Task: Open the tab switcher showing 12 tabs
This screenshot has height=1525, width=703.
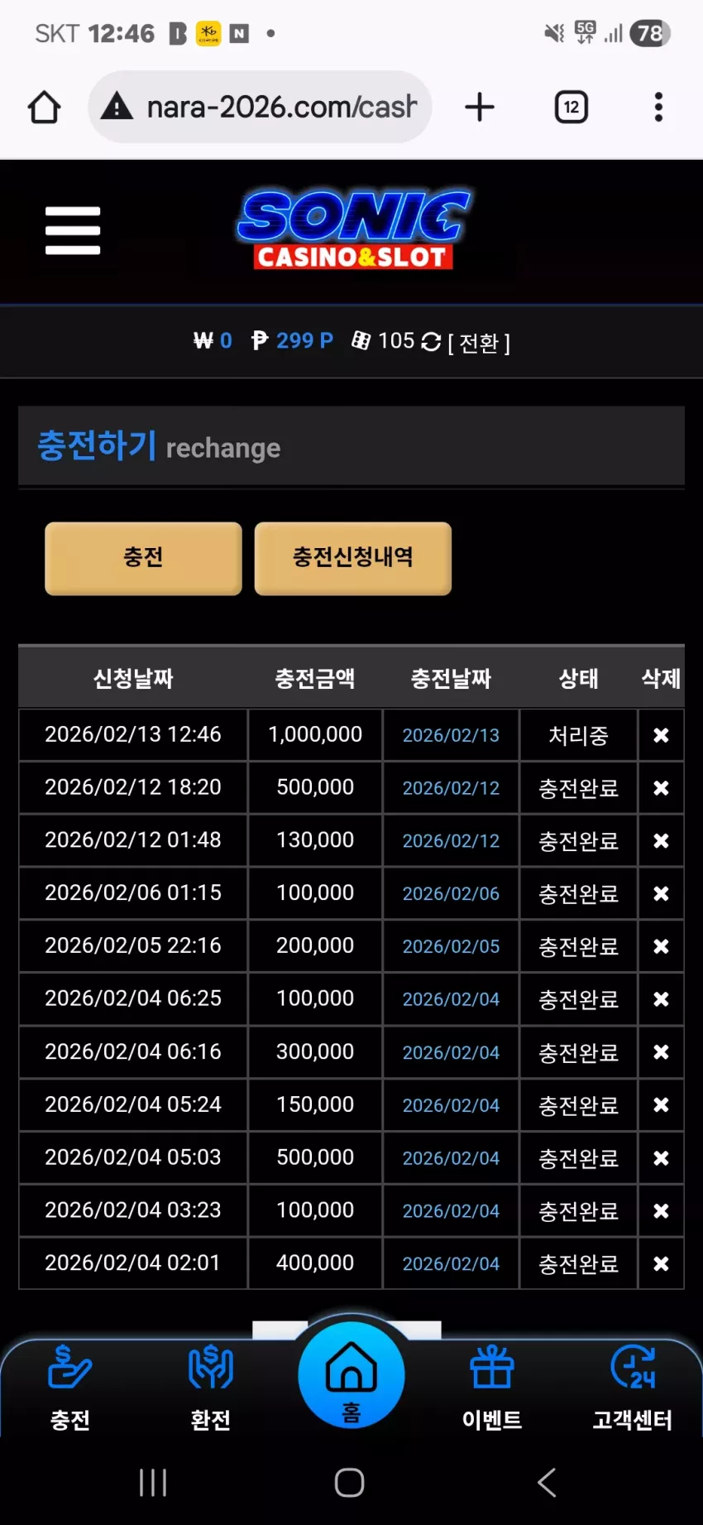Action: tap(571, 107)
